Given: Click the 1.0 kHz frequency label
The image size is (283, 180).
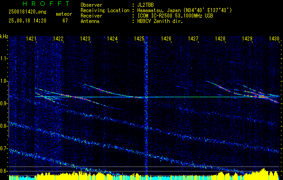Looking at the screenshot, I should 4,81.
